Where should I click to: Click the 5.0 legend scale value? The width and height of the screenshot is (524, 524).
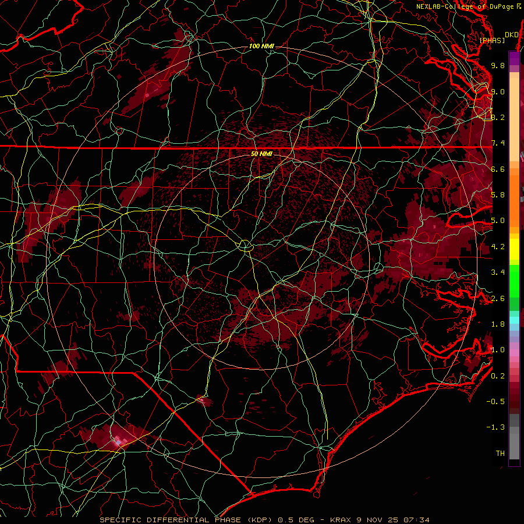click(498, 221)
